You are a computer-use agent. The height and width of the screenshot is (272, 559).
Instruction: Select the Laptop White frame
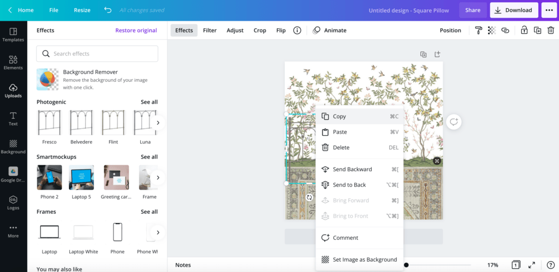coord(83,232)
